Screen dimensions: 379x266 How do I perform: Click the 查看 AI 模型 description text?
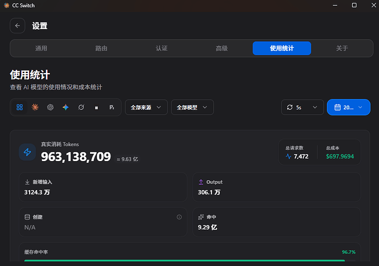click(56, 87)
